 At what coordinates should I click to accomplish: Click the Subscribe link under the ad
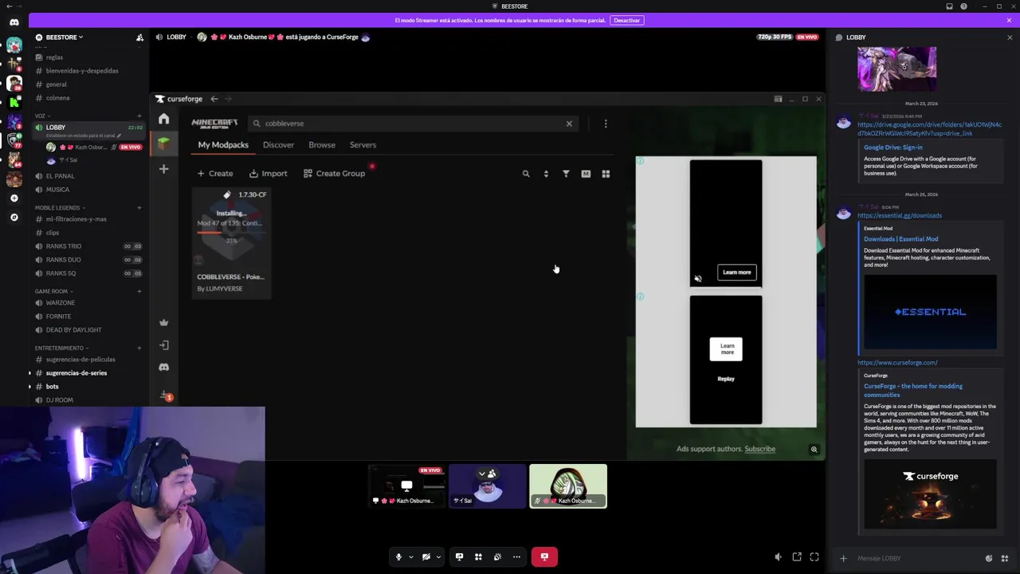tap(759, 450)
